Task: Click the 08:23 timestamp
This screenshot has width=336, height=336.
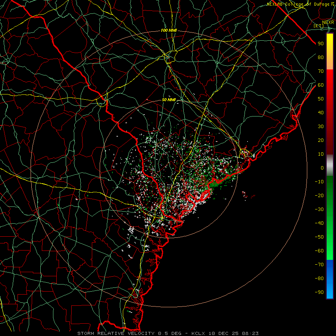Action: [x=250, y=333]
